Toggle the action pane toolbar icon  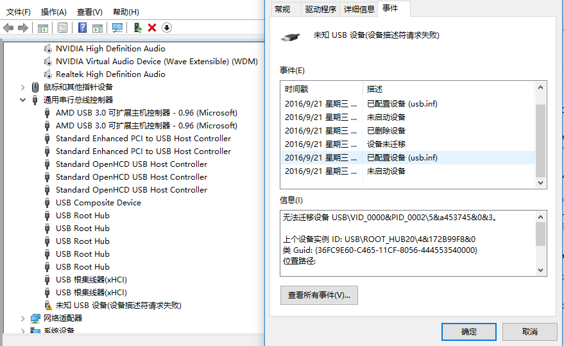(x=98, y=28)
